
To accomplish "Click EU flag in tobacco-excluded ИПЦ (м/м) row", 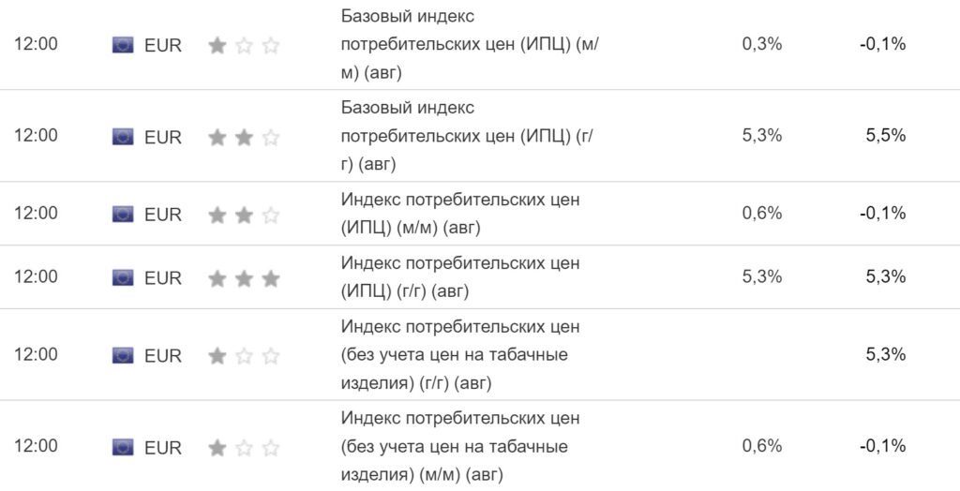I will (x=123, y=447).
